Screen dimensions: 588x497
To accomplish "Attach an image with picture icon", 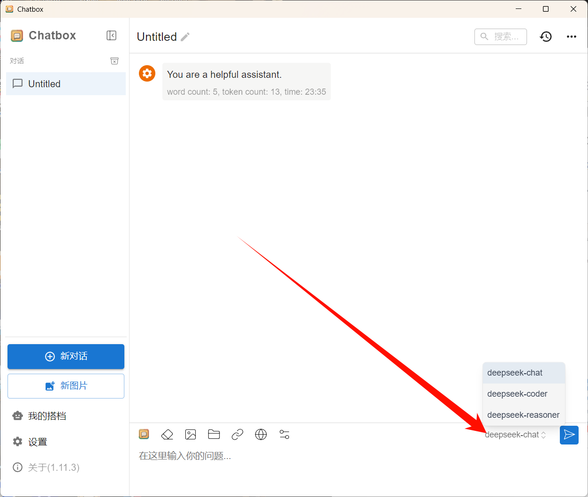I will pyautogui.click(x=191, y=435).
